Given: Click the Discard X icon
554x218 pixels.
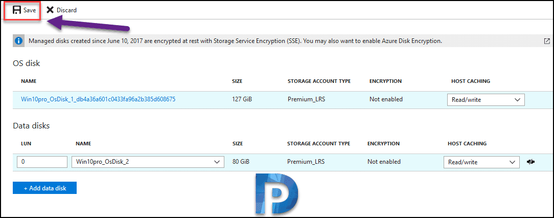Looking at the screenshot, I should point(50,10).
